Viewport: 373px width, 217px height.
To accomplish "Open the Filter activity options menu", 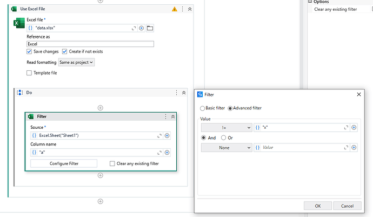I will coord(165,116).
